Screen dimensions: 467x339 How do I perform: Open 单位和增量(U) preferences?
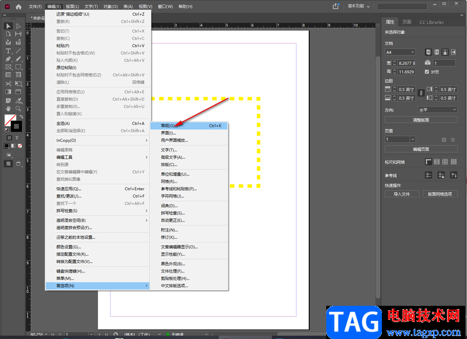click(175, 174)
